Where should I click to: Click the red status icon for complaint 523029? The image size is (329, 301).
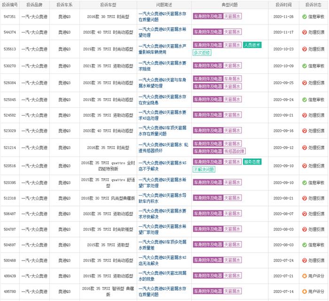coord(305,131)
